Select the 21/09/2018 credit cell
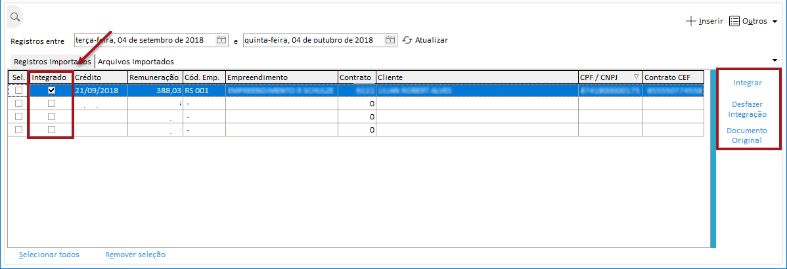 pos(101,91)
